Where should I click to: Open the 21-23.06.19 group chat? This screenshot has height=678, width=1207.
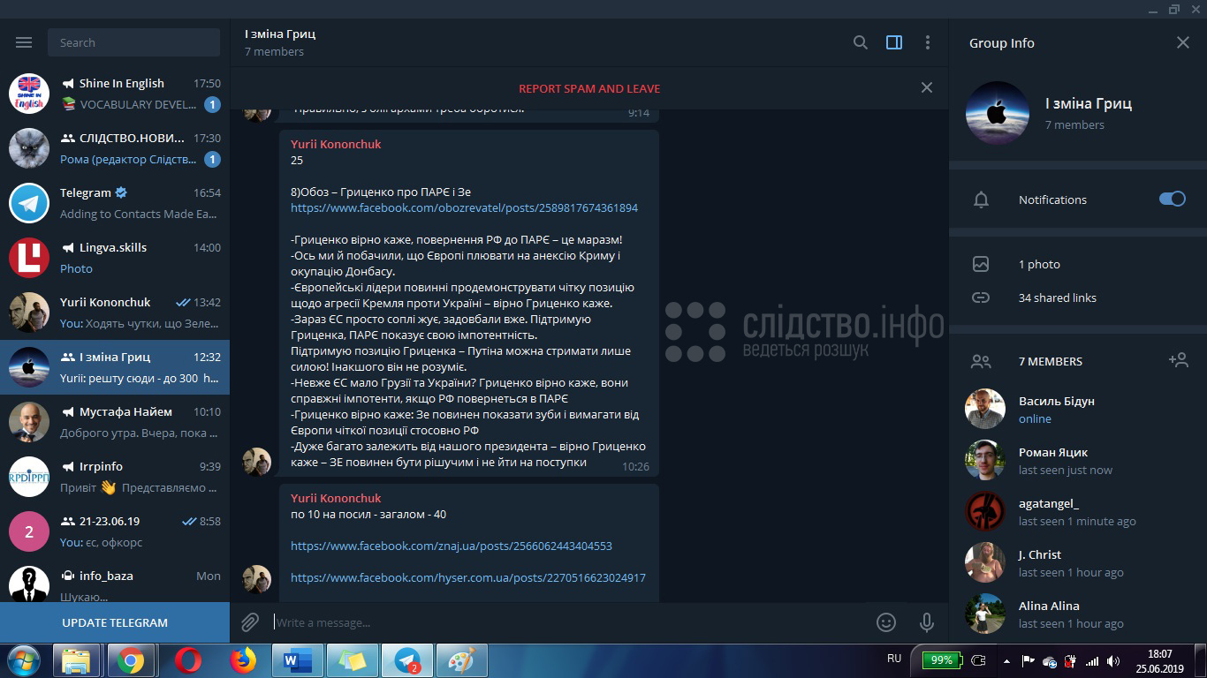(x=115, y=531)
